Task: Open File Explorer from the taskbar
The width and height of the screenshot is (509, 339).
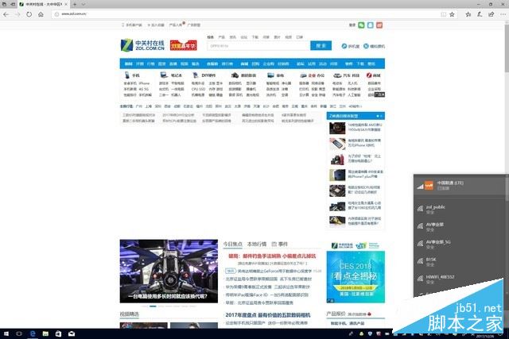Action: pos(45,333)
